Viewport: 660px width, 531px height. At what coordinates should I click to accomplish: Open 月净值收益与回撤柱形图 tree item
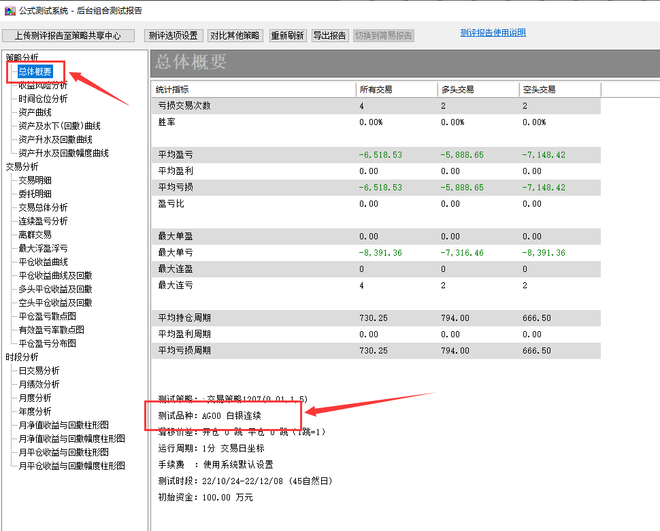(x=63, y=425)
